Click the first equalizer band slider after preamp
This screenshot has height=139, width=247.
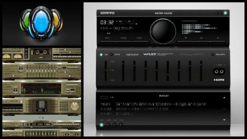pyautogui.click(x=123, y=71)
